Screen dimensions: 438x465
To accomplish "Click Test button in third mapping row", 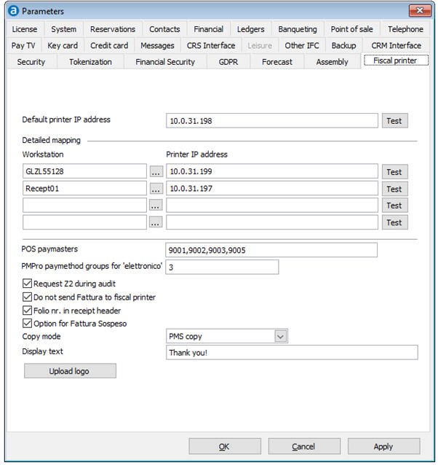I will coord(394,206).
